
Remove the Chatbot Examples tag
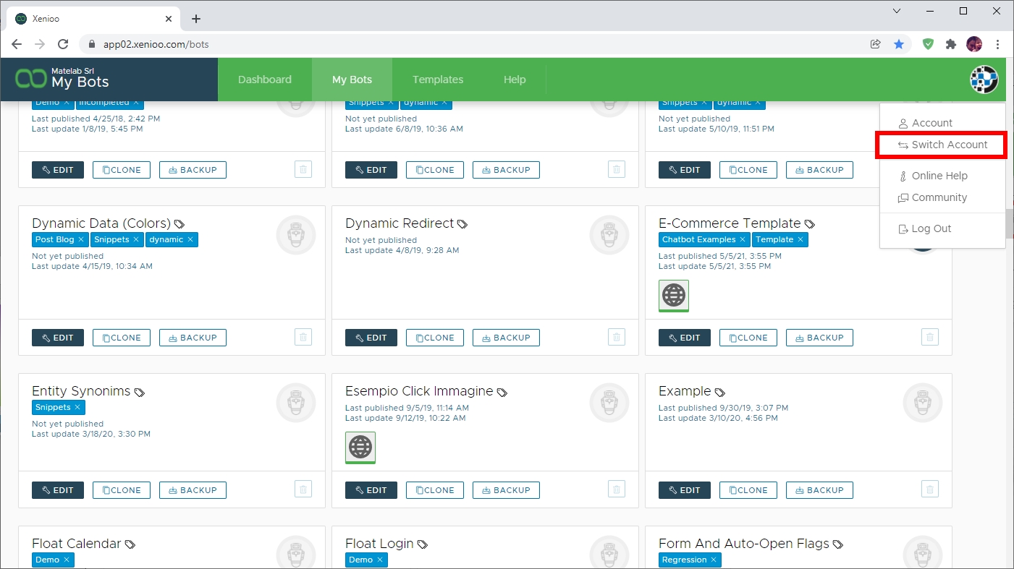click(742, 239)
